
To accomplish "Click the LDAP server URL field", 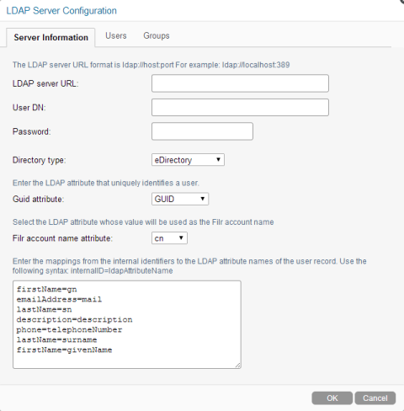I will point(240,83).
